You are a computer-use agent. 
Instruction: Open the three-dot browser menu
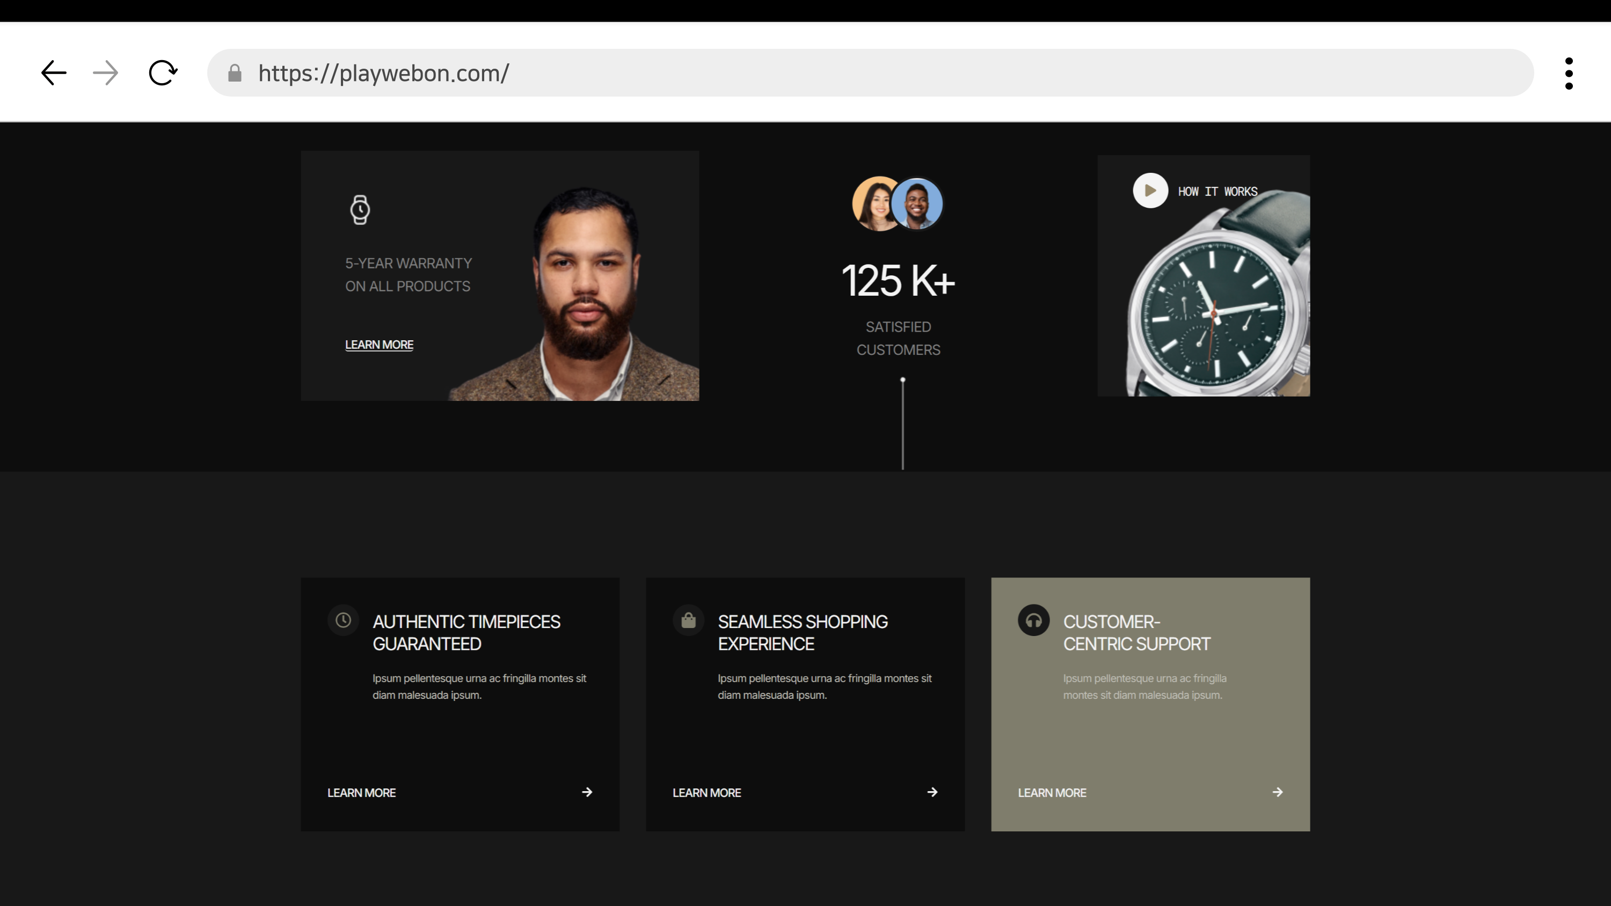1569,73
